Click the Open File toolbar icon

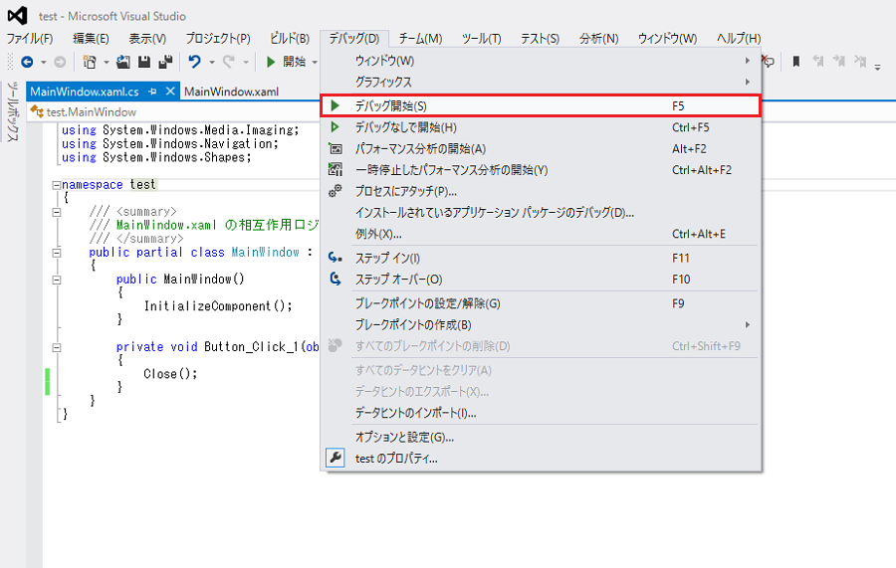122,62
